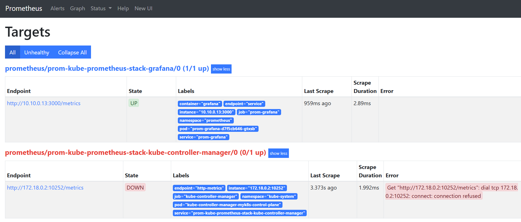521x222 pixels.
Task: Click the job="prom-grafana" label
Action: point(259,112)
